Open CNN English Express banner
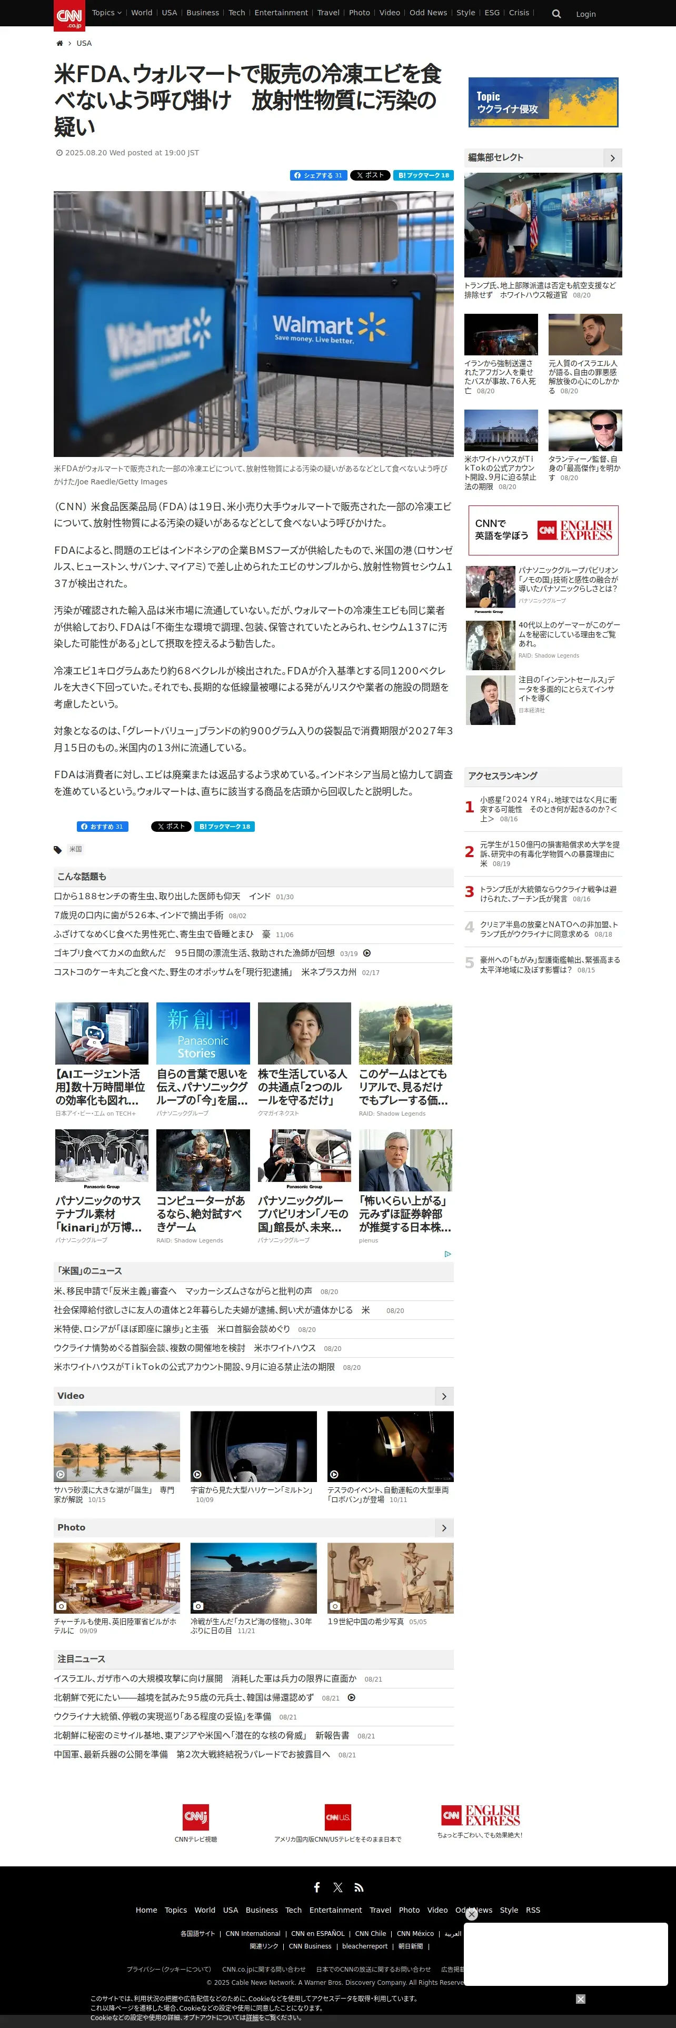This screenshot has height=2028, width=676. tap(543, 530)
